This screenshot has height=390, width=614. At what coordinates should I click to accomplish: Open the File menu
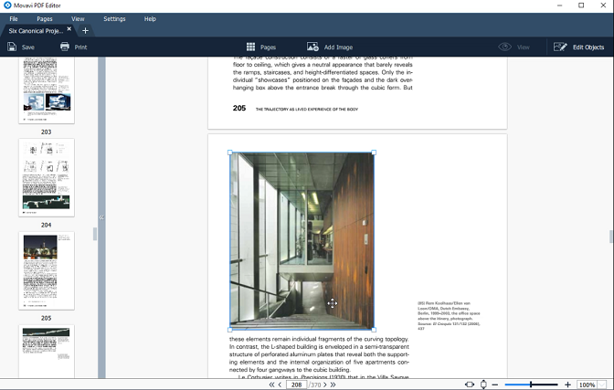(14, 19)
